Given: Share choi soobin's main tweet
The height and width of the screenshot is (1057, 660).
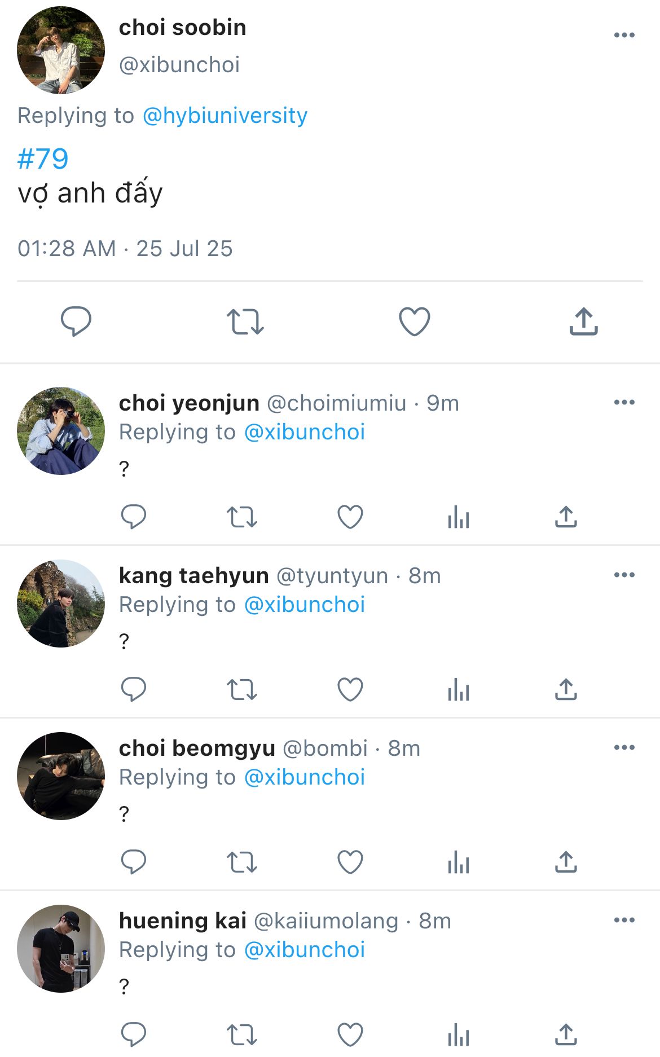Looking at the screenshot, I should point(583,321).
